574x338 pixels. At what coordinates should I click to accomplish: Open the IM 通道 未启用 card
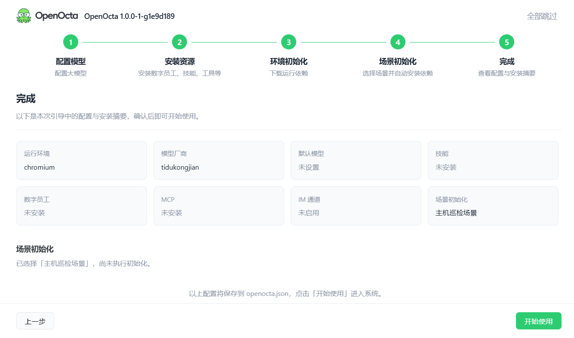356,206
